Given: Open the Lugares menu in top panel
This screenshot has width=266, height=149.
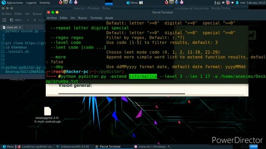Looking at the screenshot, I should coord(31,3).
